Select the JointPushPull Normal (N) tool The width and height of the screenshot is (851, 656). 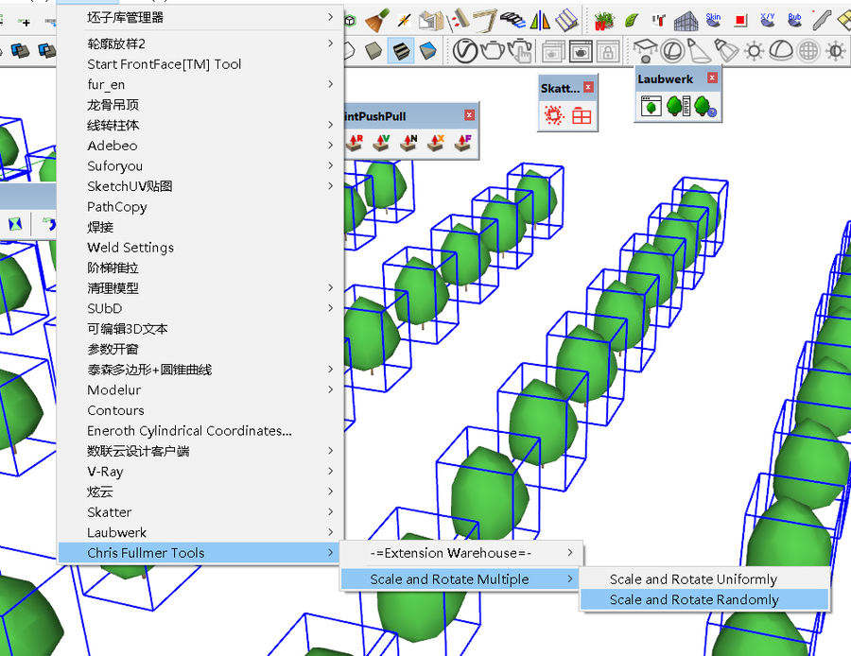409,142
